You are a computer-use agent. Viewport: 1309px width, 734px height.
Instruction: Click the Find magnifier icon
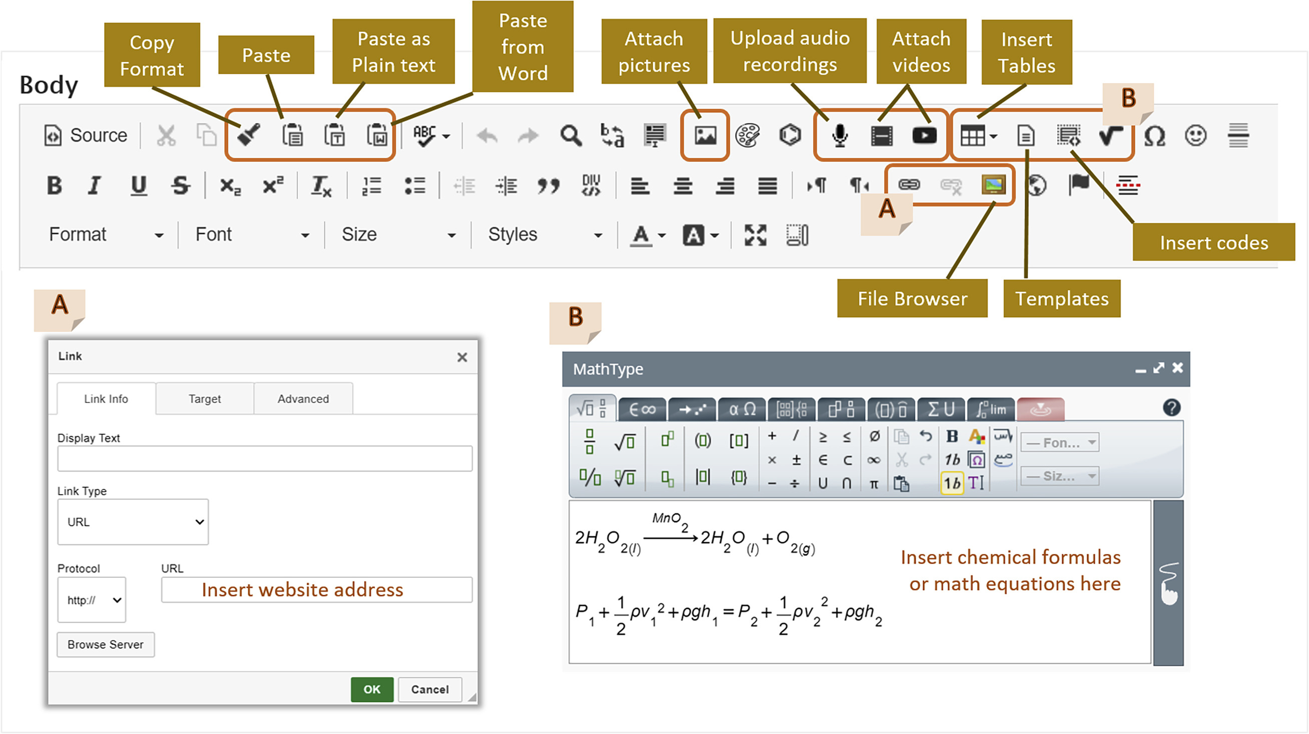pos(571,136)
